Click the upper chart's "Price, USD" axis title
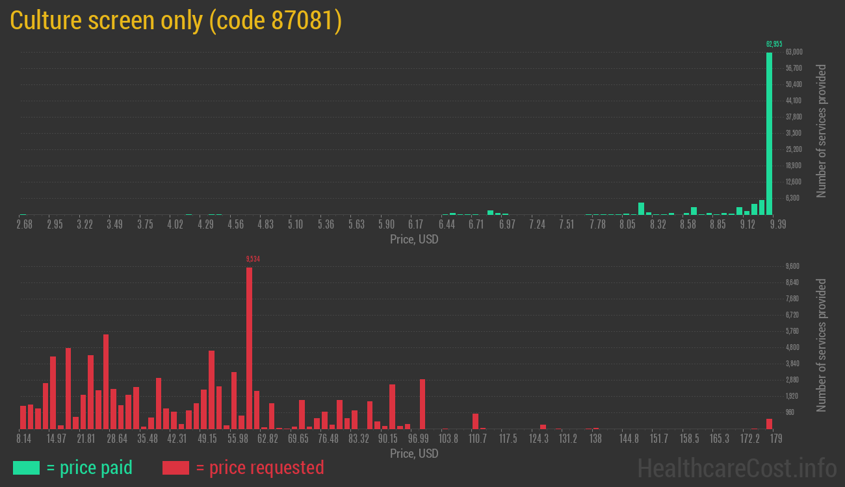 tap(414, 239)
